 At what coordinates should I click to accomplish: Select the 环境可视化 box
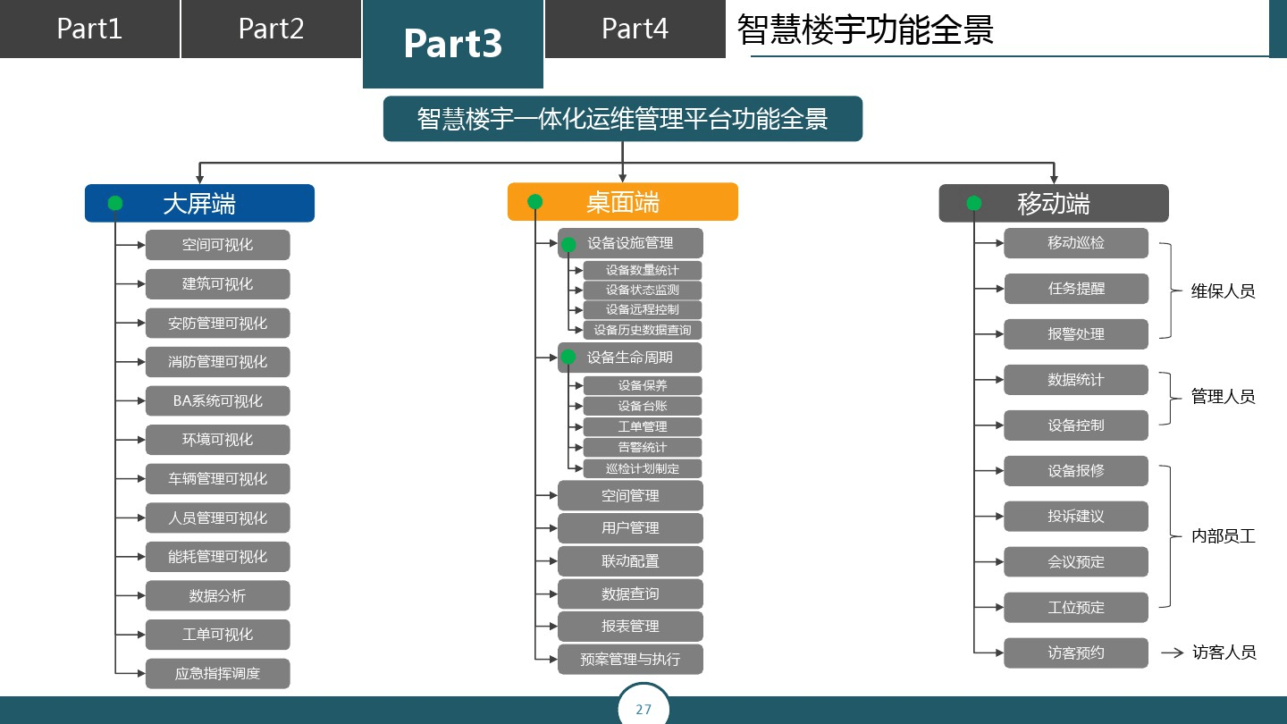[218, 440]
